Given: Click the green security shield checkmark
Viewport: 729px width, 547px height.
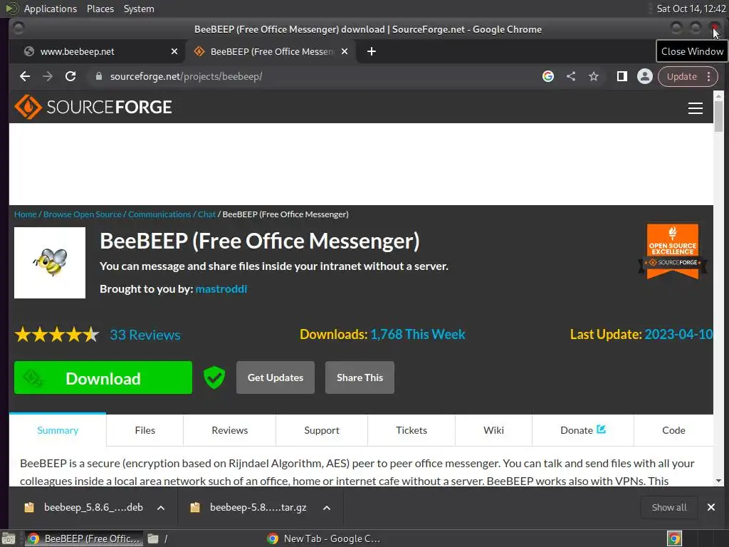Looking at the screenshot, I should 214,377.
